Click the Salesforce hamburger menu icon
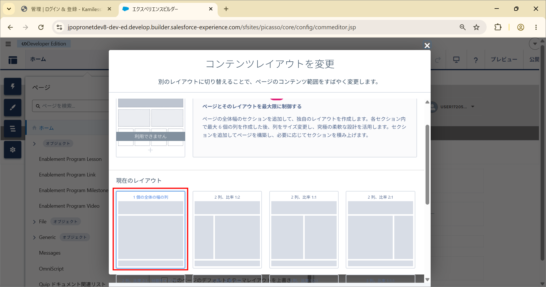The width and height of the screenshot is (546, 287). click(8, 44)
